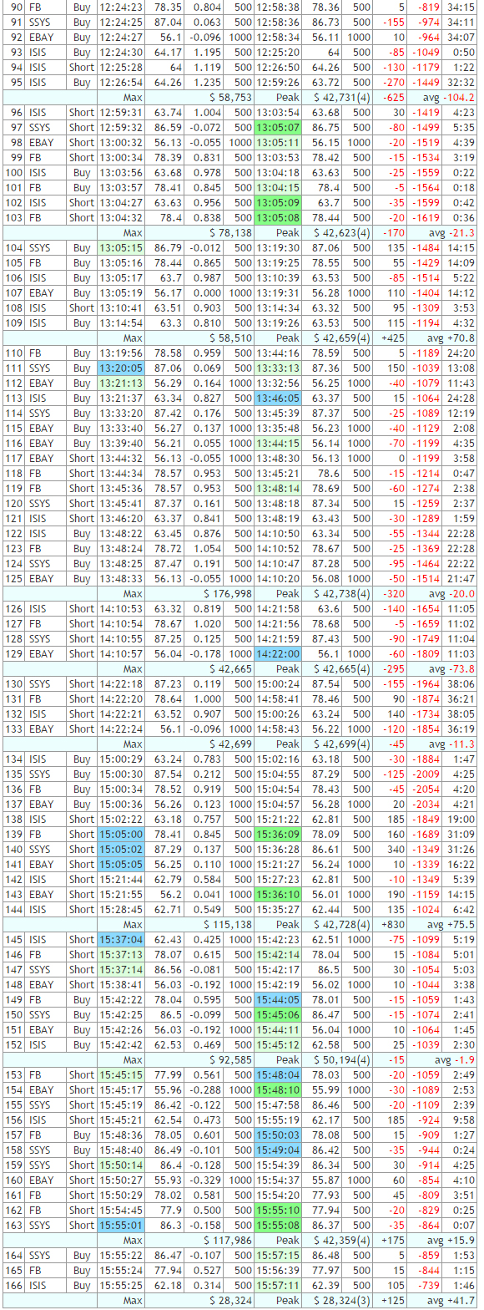Select the avg -104.2 cell
Screen dimensions: 484x1310
point(451,97)
